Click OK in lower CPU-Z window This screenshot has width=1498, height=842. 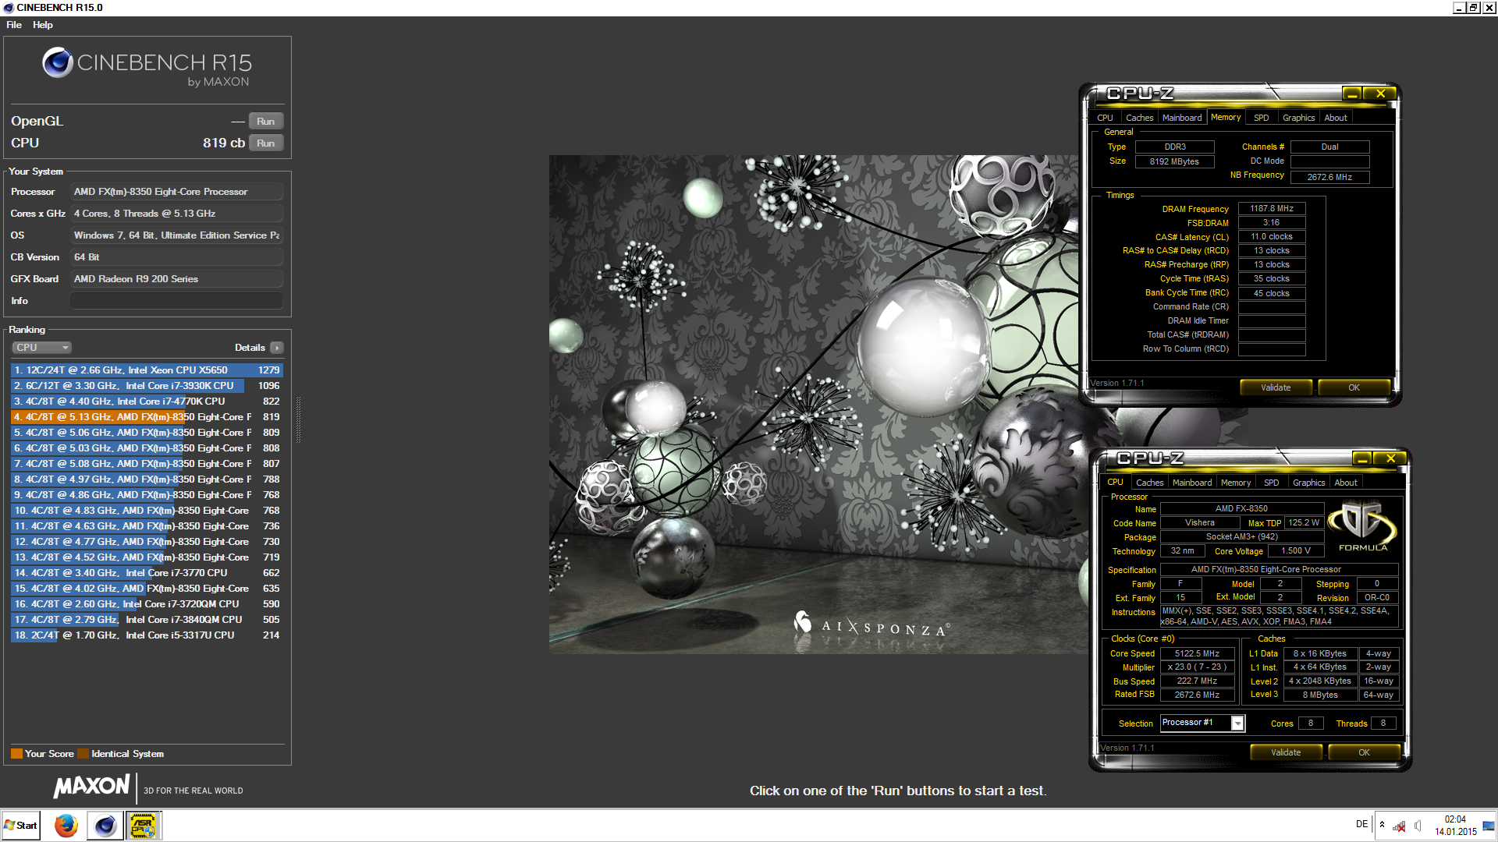click(1365, 752)
